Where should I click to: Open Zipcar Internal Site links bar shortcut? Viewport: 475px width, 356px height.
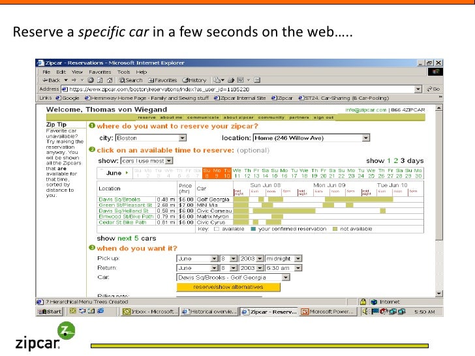tap(239, 98)
